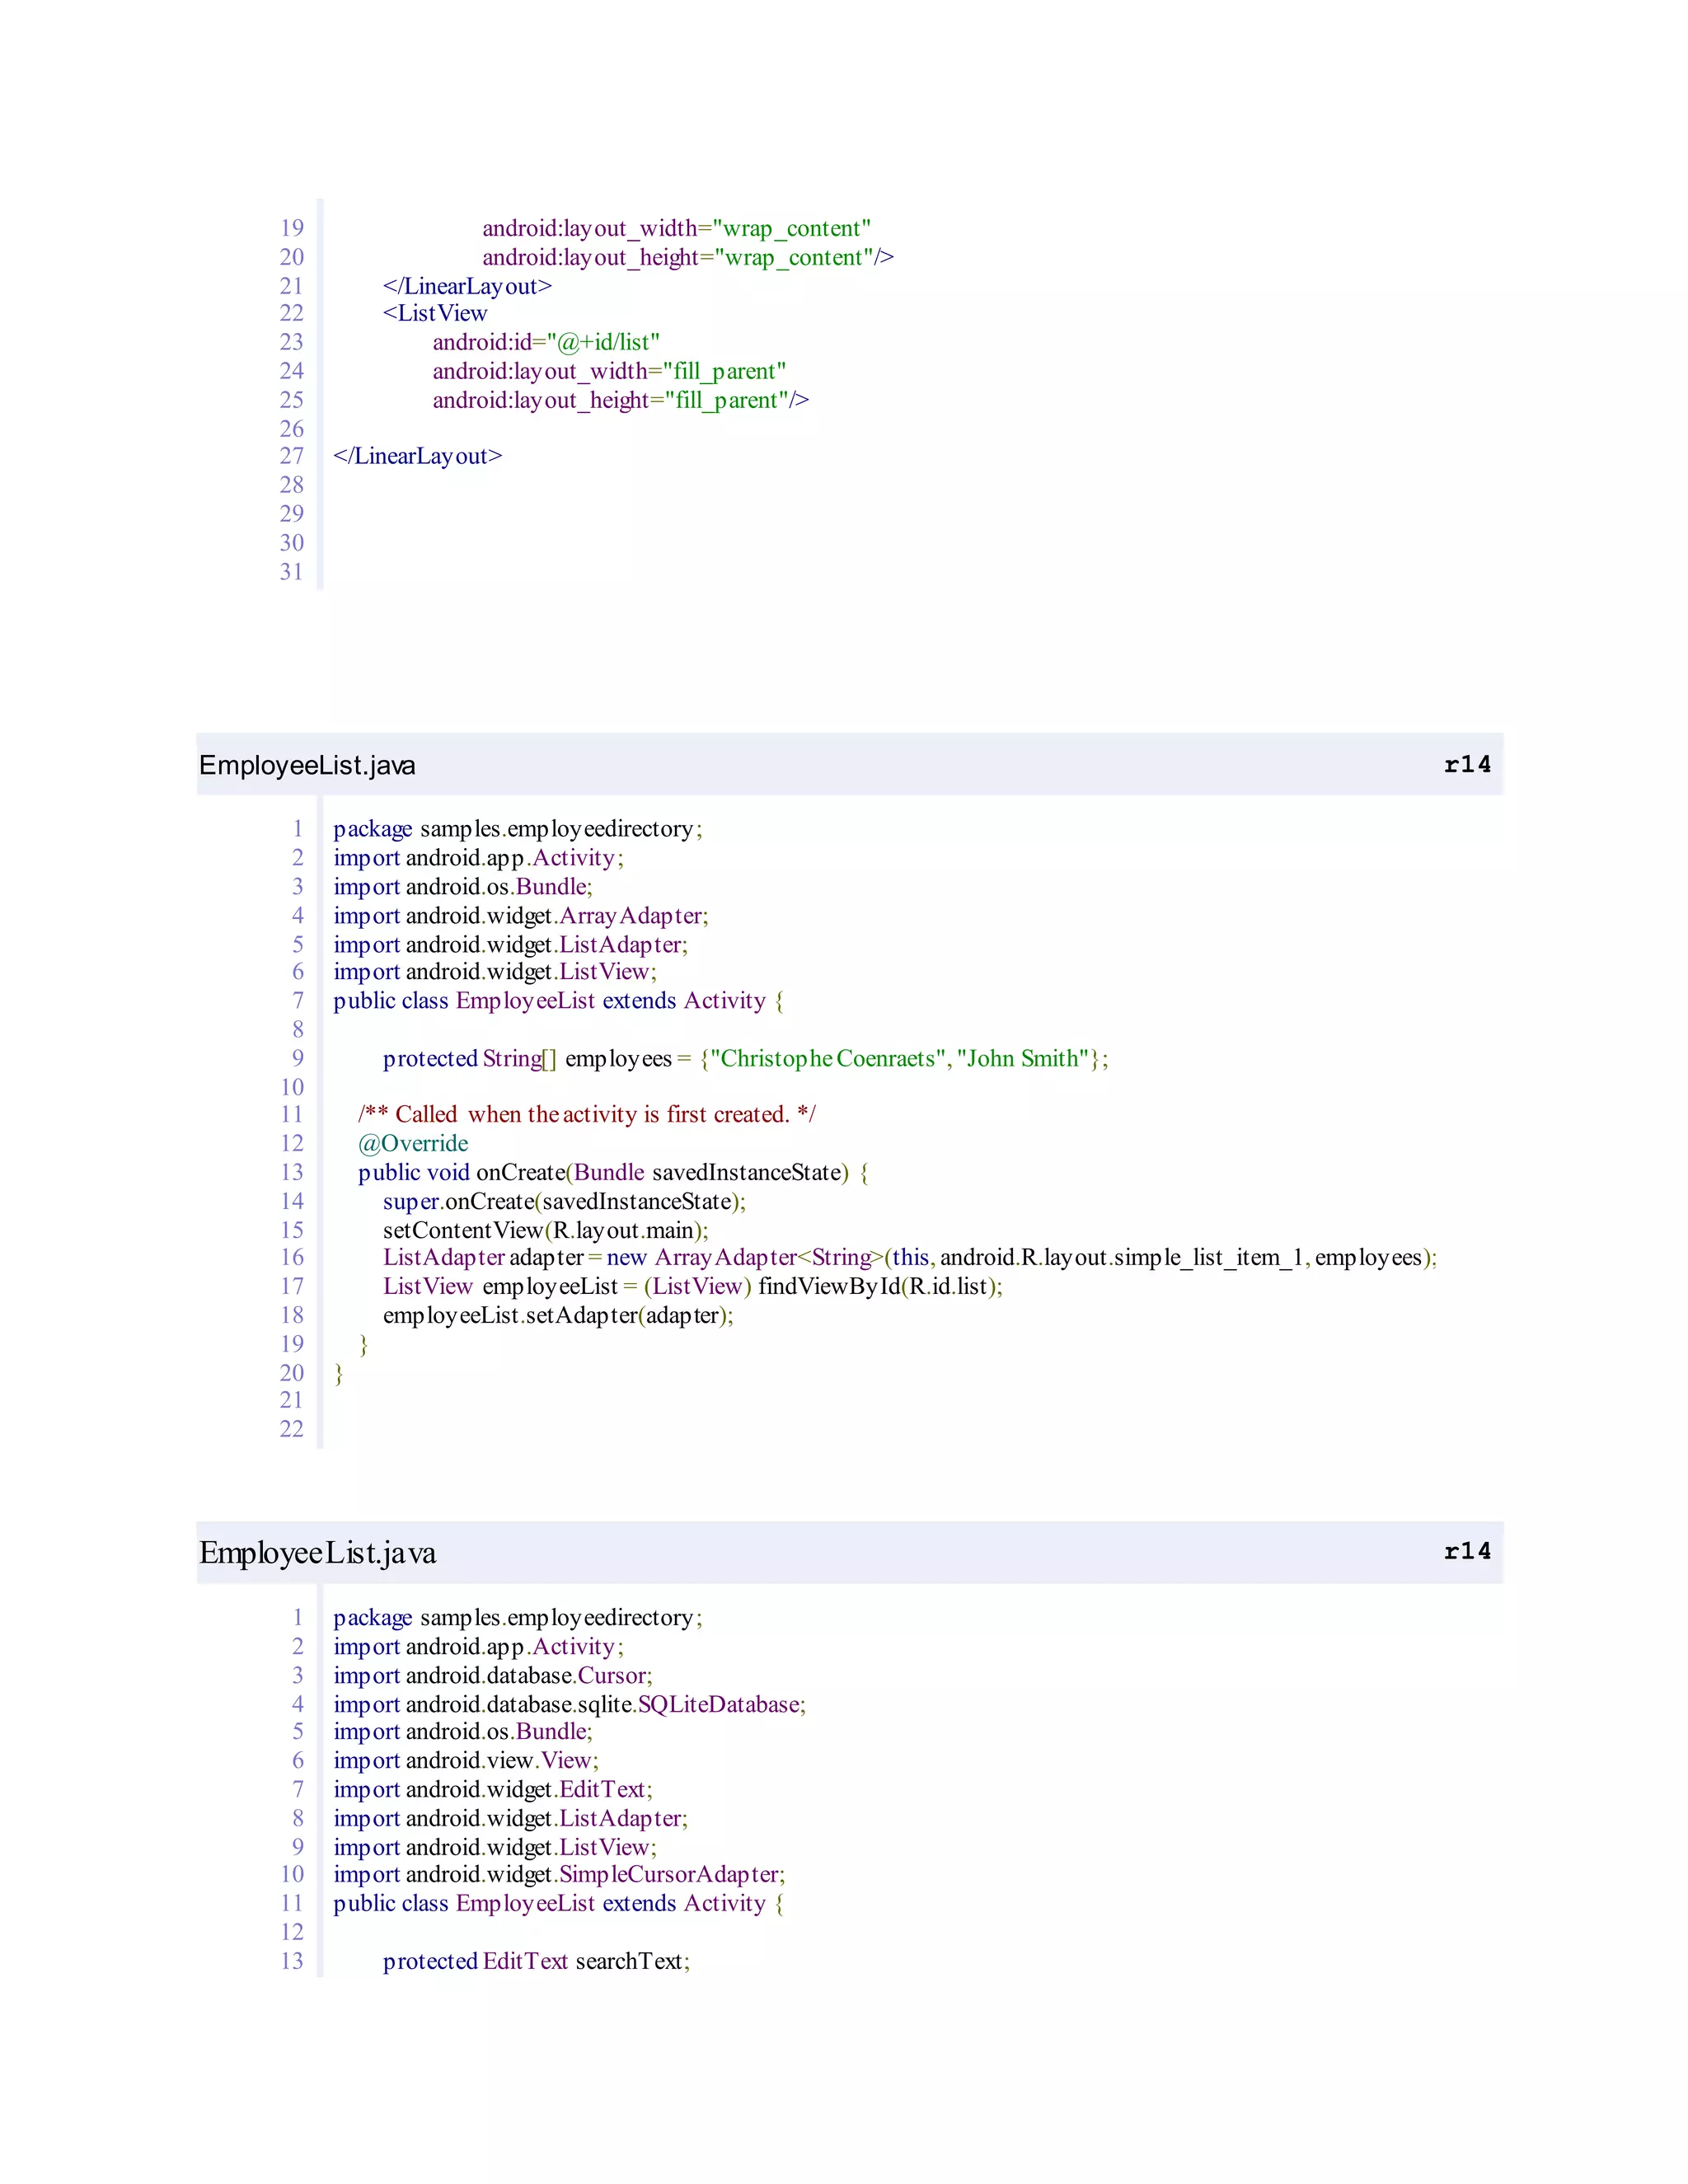Click the closing LinearLayout tag on line 27
This screenshot has width=1688, height=2184.
pyautogui.click(x=417, y=456)
